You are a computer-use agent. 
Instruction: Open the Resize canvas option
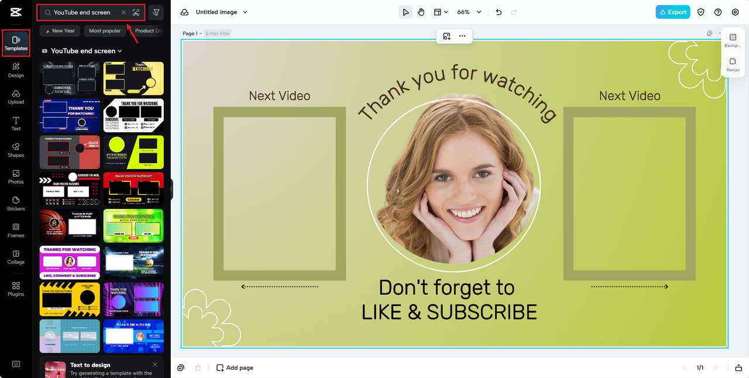[733, 64]
